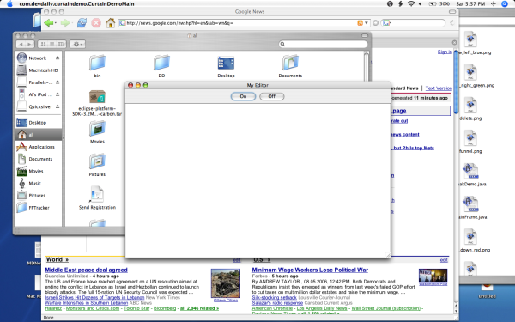Click the browser Forward arrow icon
515x322 pixels.
[x=65, y=23]
